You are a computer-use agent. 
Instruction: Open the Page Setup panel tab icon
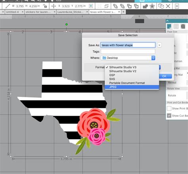tap(169, 26)
